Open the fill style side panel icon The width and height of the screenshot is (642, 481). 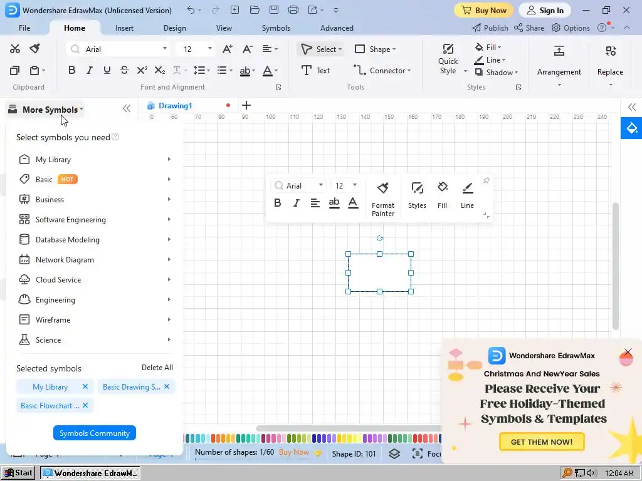coord(631,128)
